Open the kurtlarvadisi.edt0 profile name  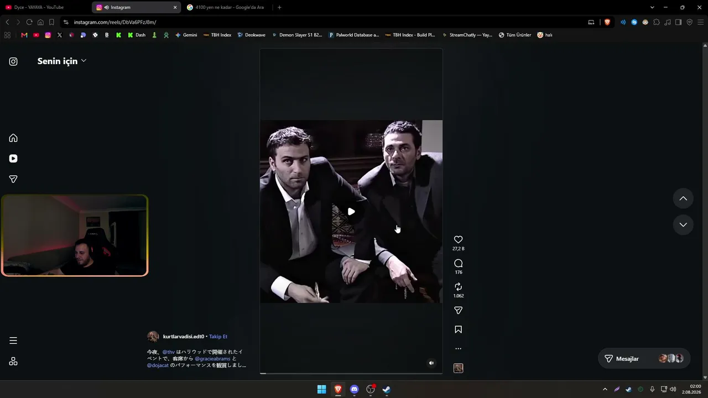[x=184, y=337]
